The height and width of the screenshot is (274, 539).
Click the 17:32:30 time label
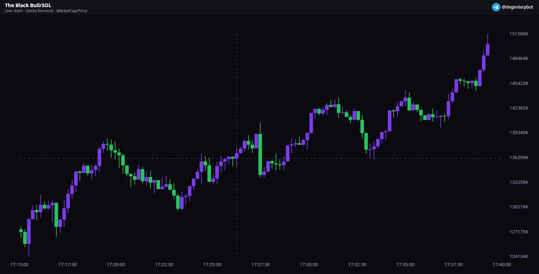click(357, 265)
